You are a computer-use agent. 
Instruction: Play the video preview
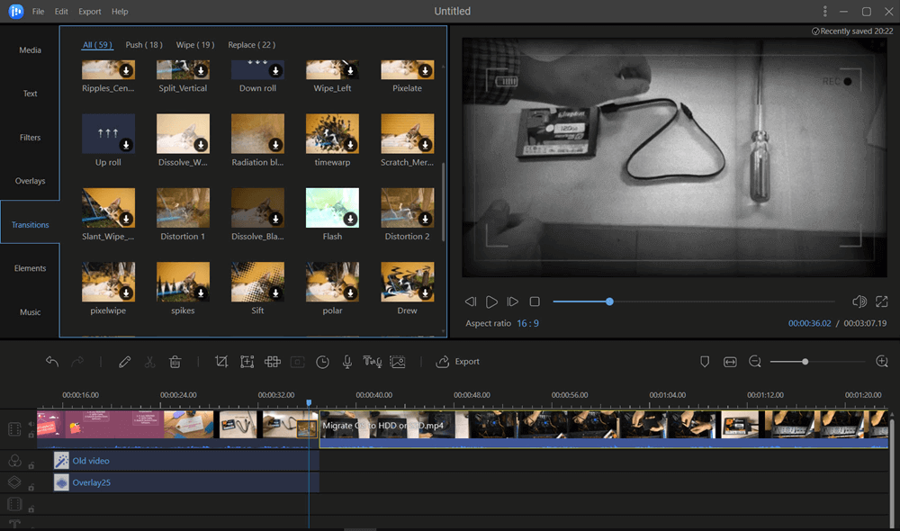click(x=491, y=301)
